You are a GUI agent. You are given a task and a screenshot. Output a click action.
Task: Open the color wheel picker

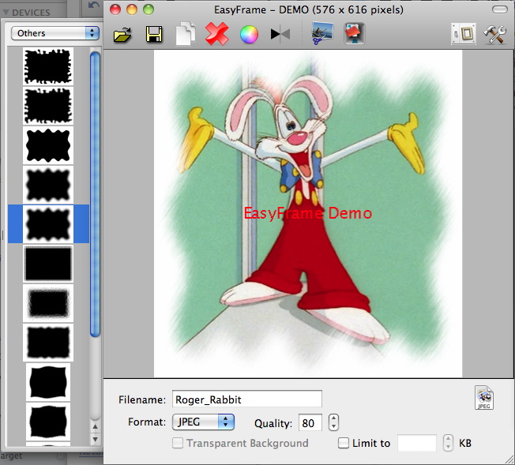[x=249, y=34]
